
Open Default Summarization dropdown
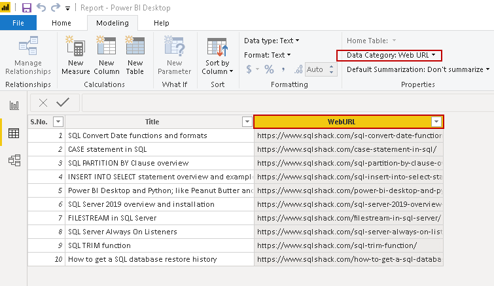(418, 69)
